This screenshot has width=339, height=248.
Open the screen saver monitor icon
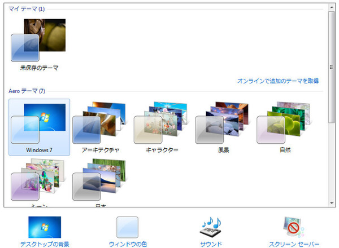tap(294, 227)
